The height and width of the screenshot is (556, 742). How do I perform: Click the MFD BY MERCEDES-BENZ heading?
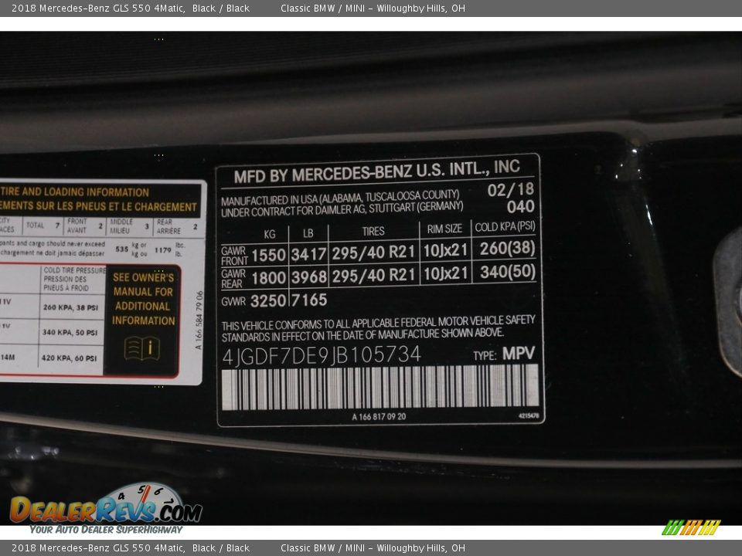376,171
